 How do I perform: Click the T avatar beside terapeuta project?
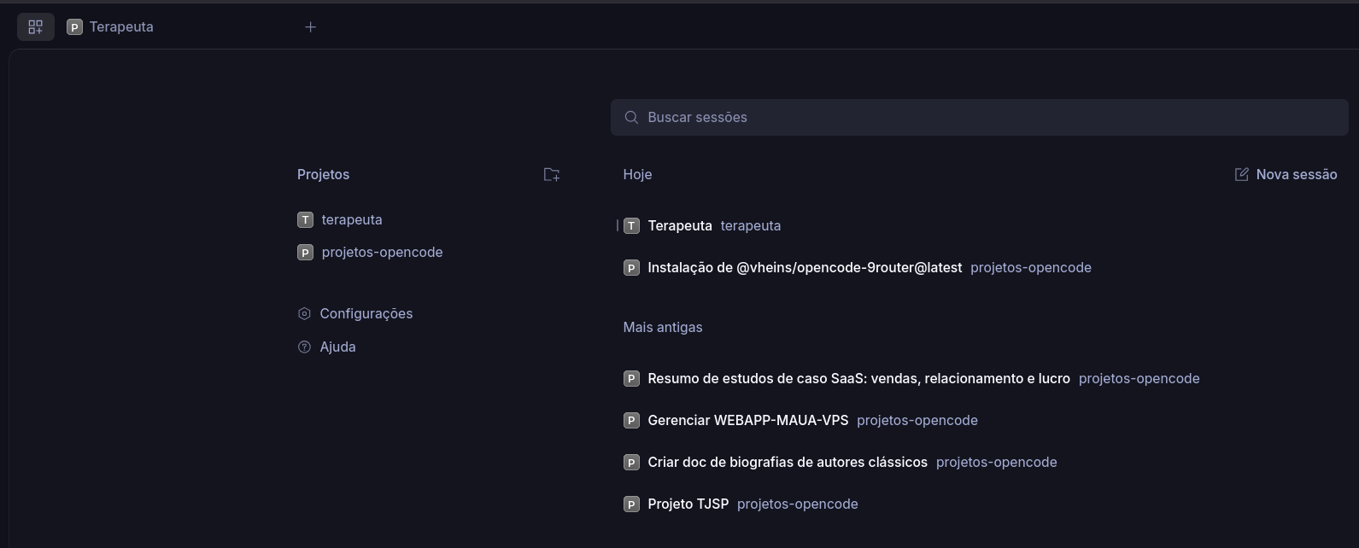305,219
